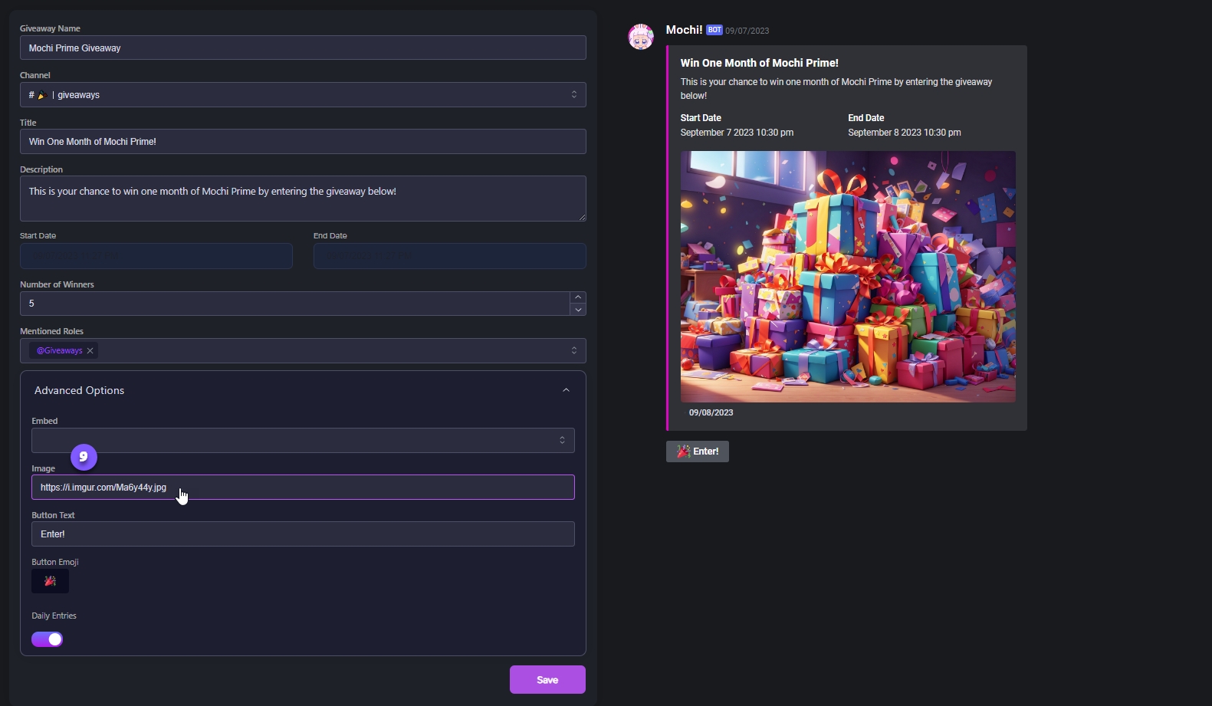This screenshot has width=1212, height=706.
Task: Click the Enter! button in preview
Action: 698,452
